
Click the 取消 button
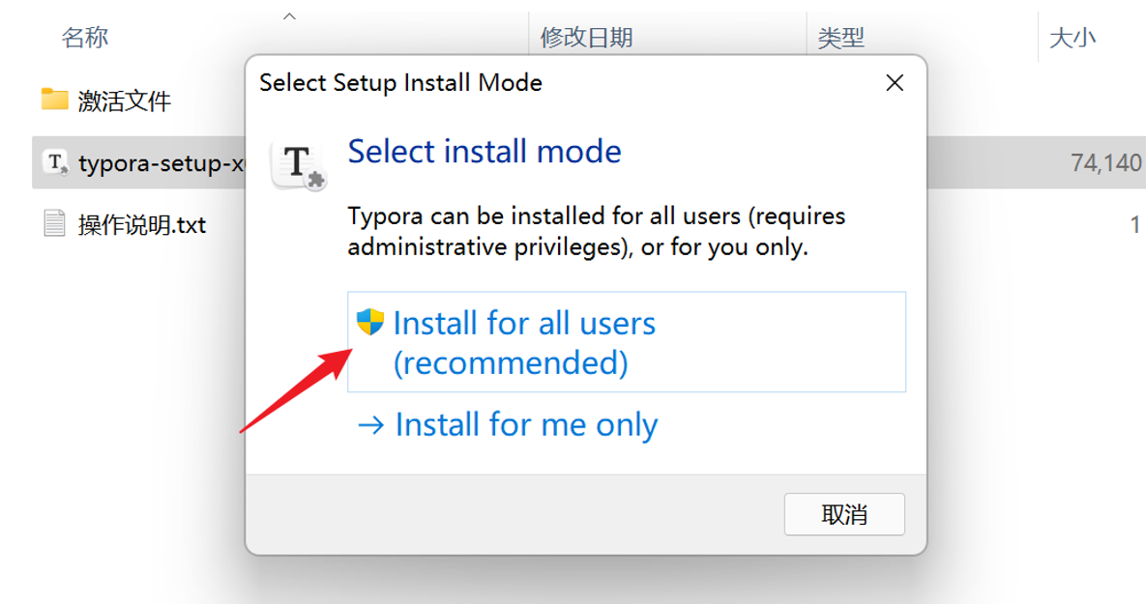(843, 513)
